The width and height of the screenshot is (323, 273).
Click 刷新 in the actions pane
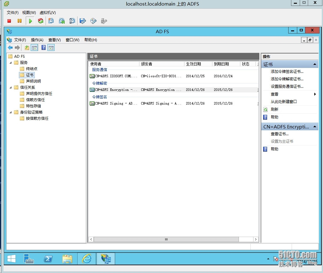point(274,109)
